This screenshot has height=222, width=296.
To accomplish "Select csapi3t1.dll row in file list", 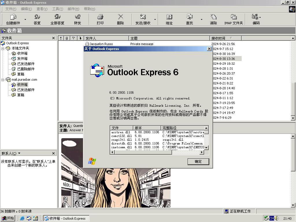I will (157, 140).
